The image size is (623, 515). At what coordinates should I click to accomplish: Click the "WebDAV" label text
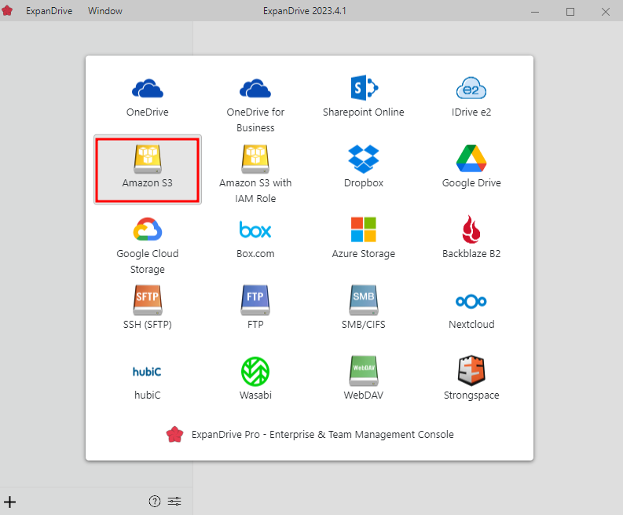tap(364, 395)
